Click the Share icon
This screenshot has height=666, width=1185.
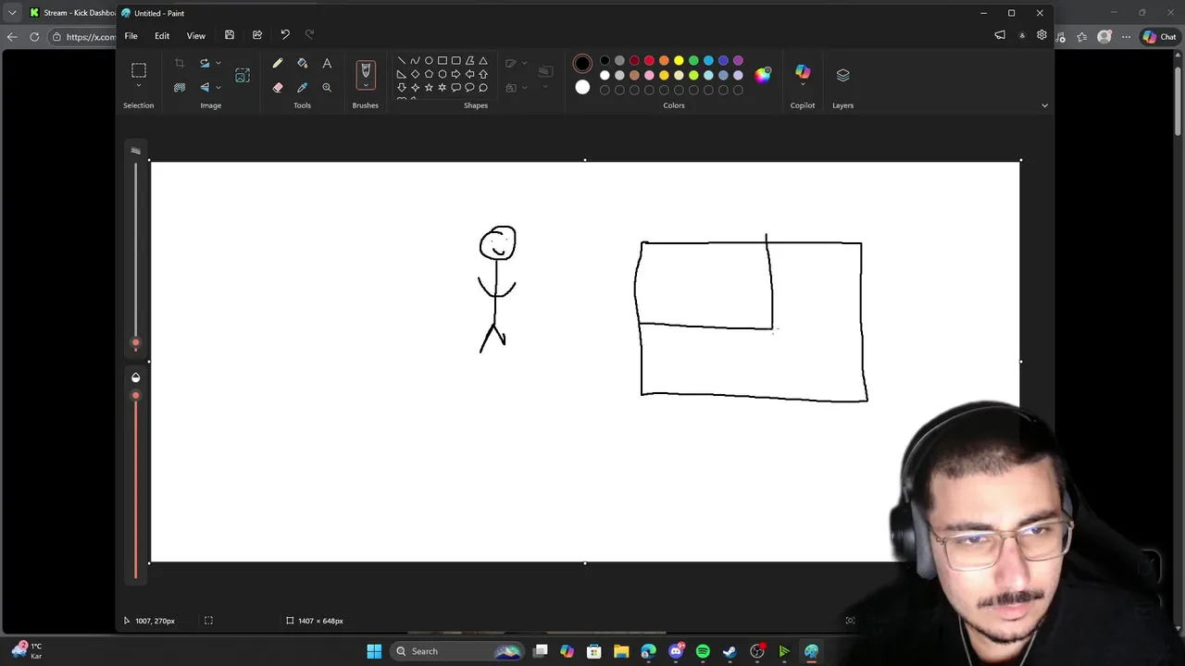pyautogui.click(x=257, y=35)
